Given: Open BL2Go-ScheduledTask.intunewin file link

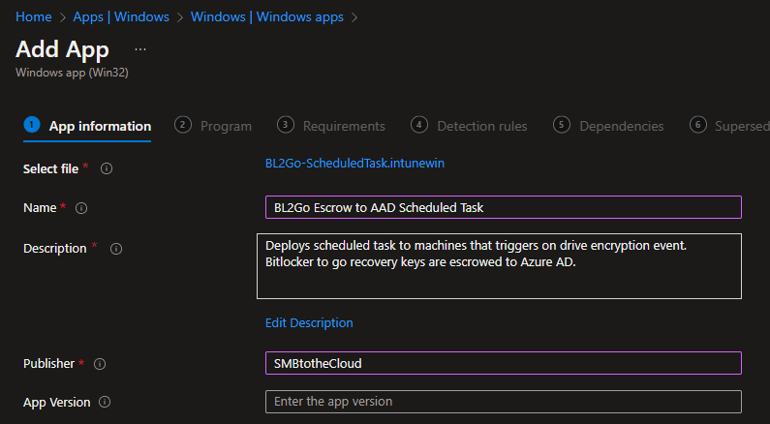Looking at the screenshot, I should click(x=354, y=164).
